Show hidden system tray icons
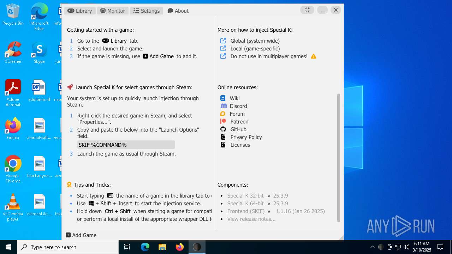Viewport: 452px width, 254px height. click(372, 247)
